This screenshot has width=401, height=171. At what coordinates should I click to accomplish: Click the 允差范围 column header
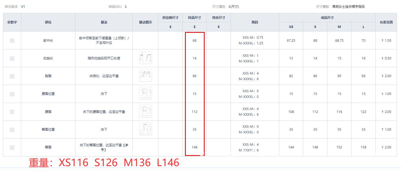386,22
